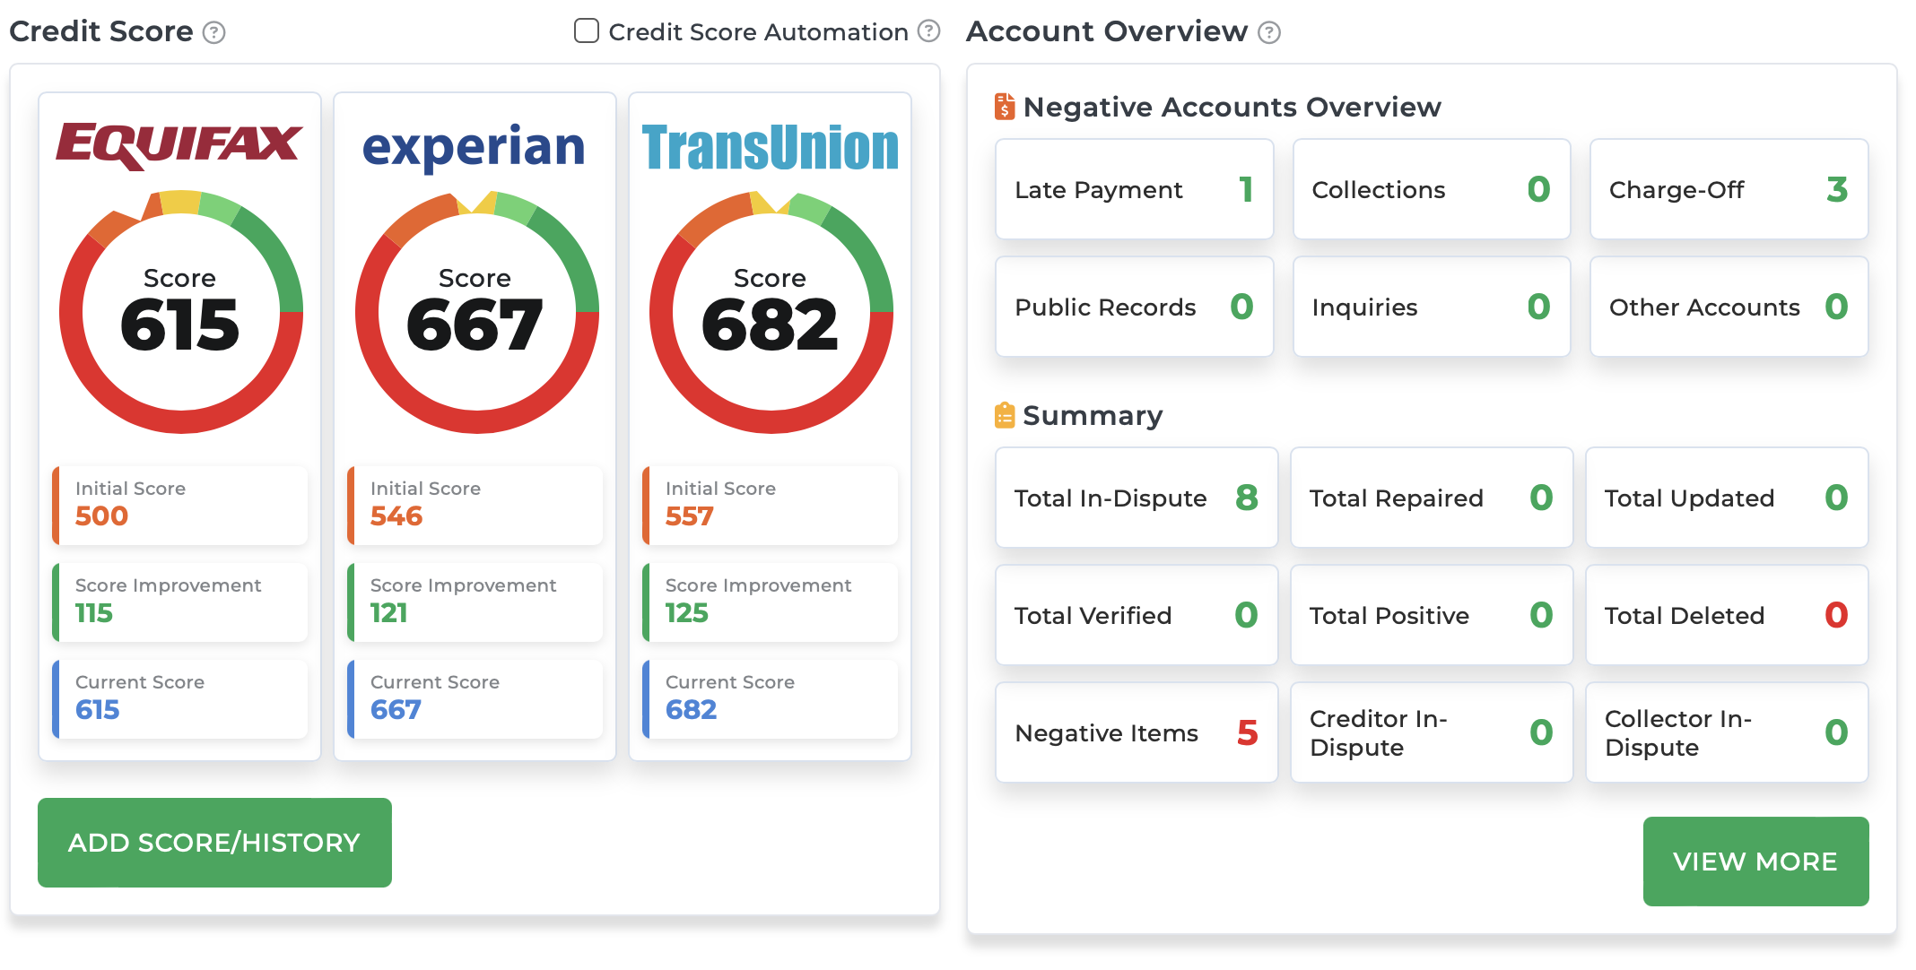Click Experian Initial Score 546
This screenshot has width=1916, height=970.
(475, 505)
